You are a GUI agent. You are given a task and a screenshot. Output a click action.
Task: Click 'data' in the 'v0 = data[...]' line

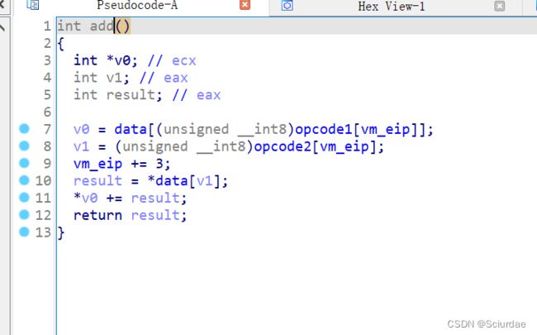[131, 130]
